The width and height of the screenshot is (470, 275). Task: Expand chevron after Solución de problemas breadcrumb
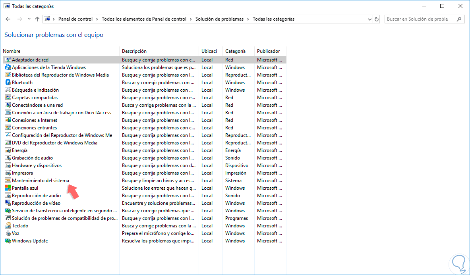pos(248,19)
